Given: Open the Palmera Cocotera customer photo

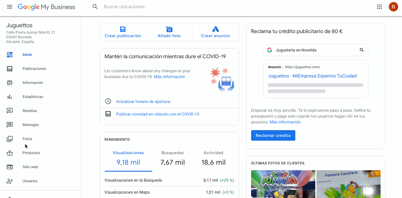Looking at the screenshot, I should (348, 184).
